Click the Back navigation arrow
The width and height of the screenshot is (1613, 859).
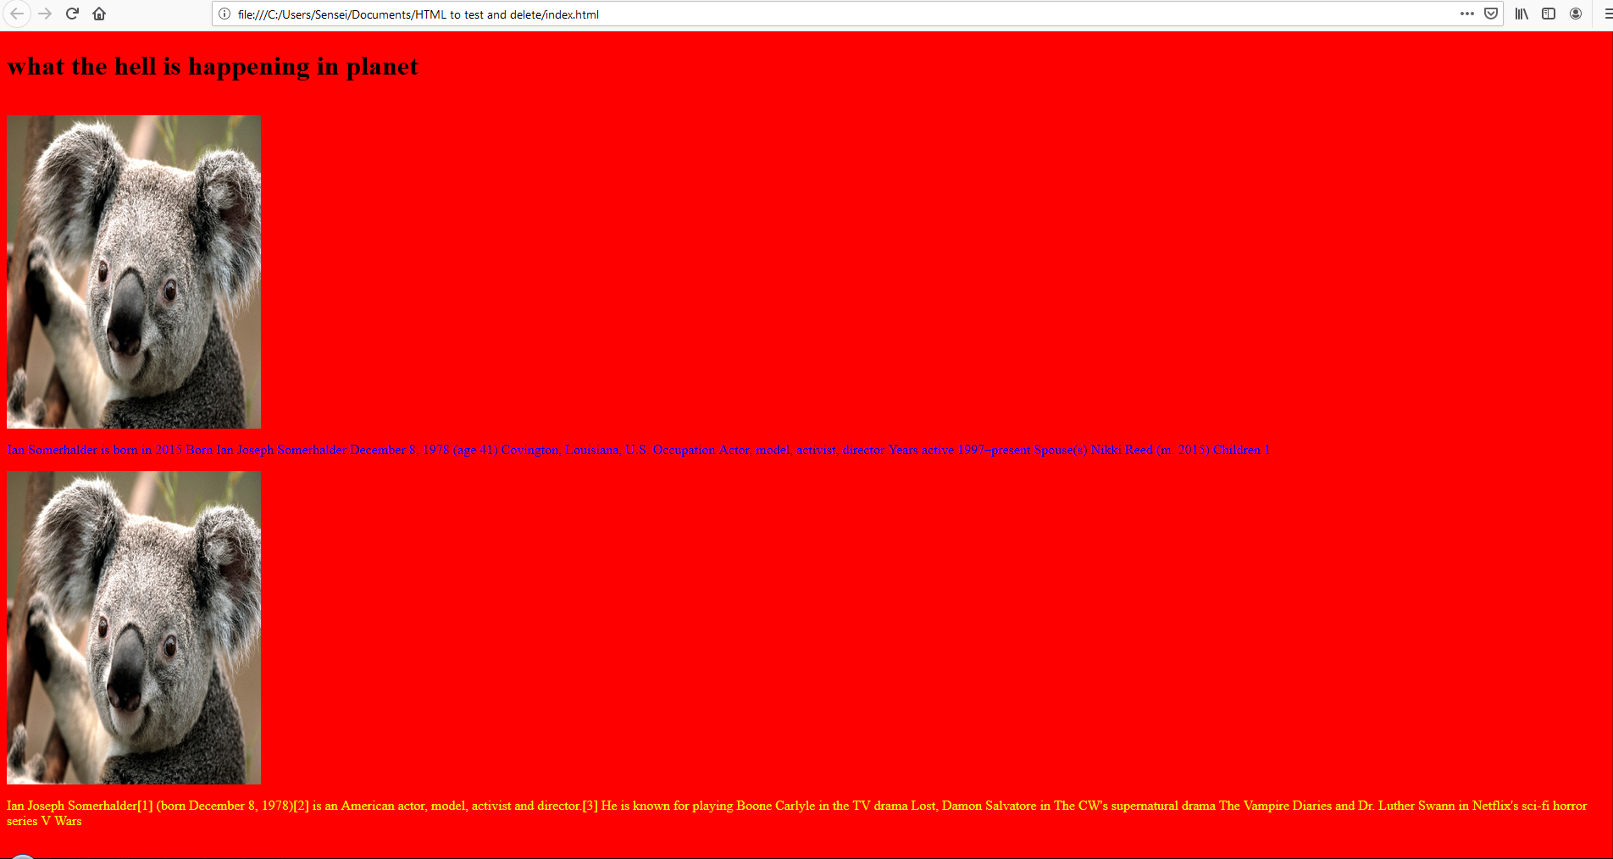pyautogui.click(x=17, y=14)
